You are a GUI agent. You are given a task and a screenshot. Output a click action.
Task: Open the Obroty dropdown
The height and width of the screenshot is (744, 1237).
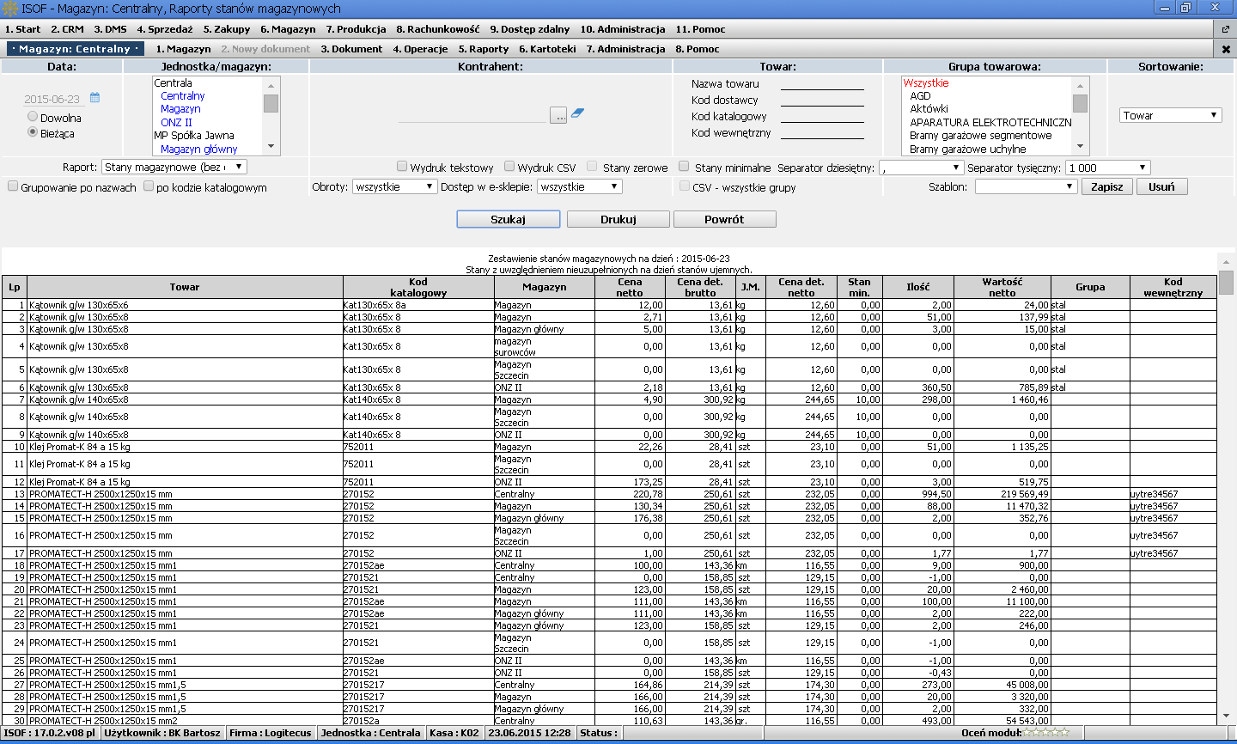tap(395, 186)
